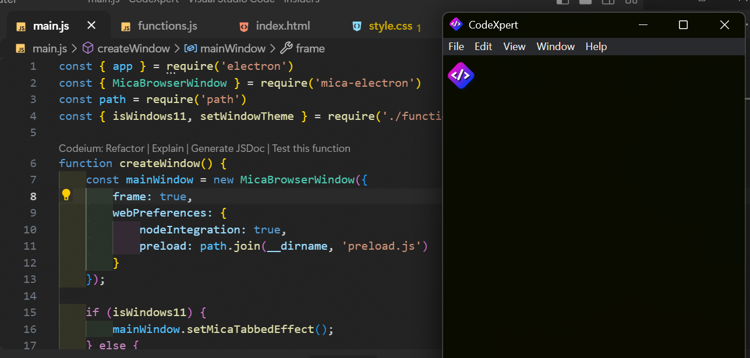The width and height of the screenshot is (750, 358).
Task: Open the frame breadcrumb dropdown
Action: click(310, 48)
